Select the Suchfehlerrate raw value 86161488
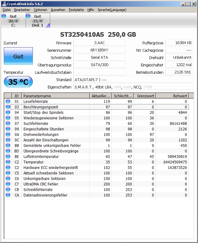This screenshot has width=198, height=243. [x=178, y=124]
